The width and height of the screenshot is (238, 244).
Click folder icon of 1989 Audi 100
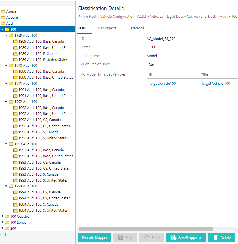(11, 35)
